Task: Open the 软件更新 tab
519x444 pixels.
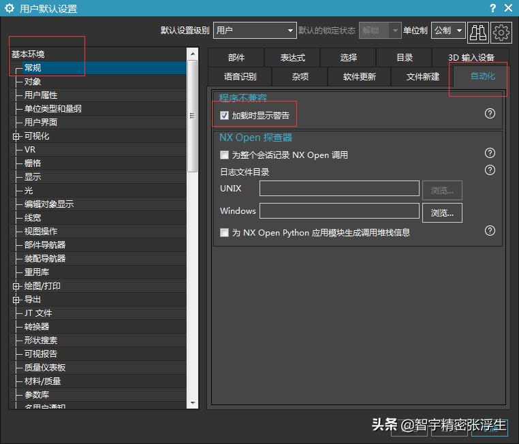Action: [359, 77]
